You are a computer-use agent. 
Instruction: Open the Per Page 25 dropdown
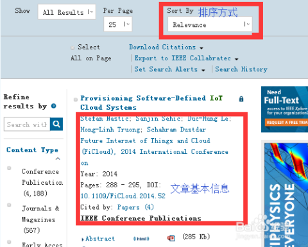[x=118, y=24]
